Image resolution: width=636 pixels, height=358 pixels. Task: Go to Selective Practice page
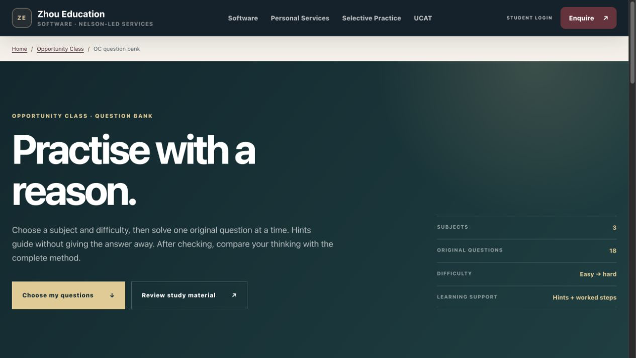[x=372, y=18]
